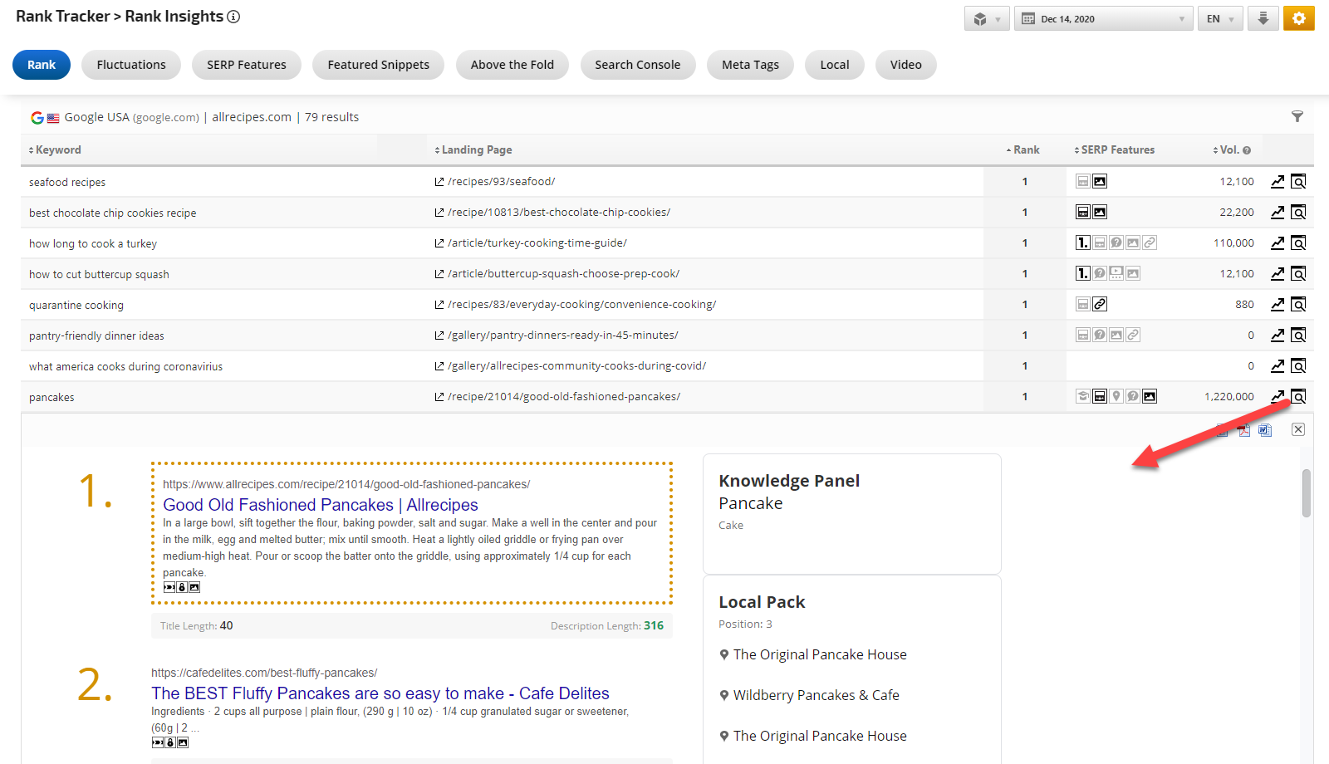
Task: Sort table by Vol. column header
Action: pos(1229,150)
